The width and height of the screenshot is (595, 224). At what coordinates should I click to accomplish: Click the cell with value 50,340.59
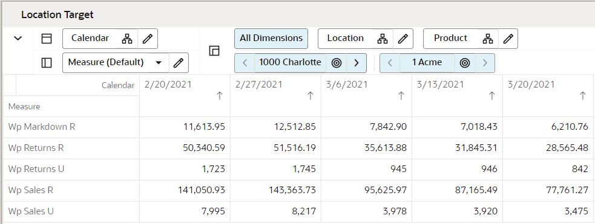point(185,149)
